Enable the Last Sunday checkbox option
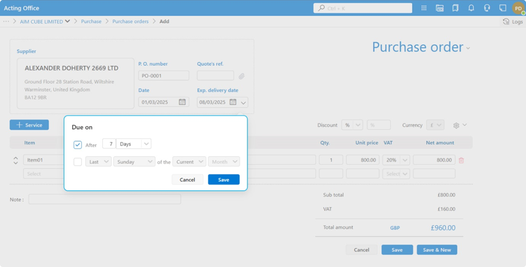 [78, 162]
